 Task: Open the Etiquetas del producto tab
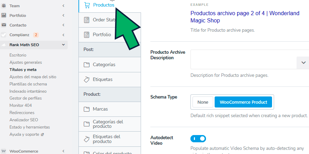coord(110,139)
